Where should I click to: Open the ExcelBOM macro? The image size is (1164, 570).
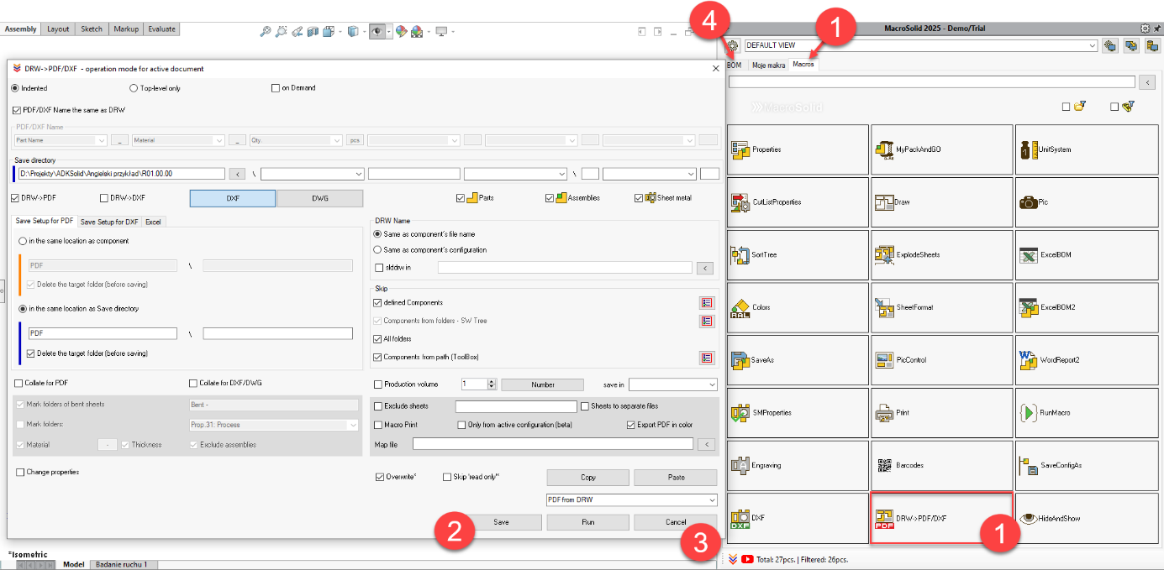click(x=1086, y=254)
